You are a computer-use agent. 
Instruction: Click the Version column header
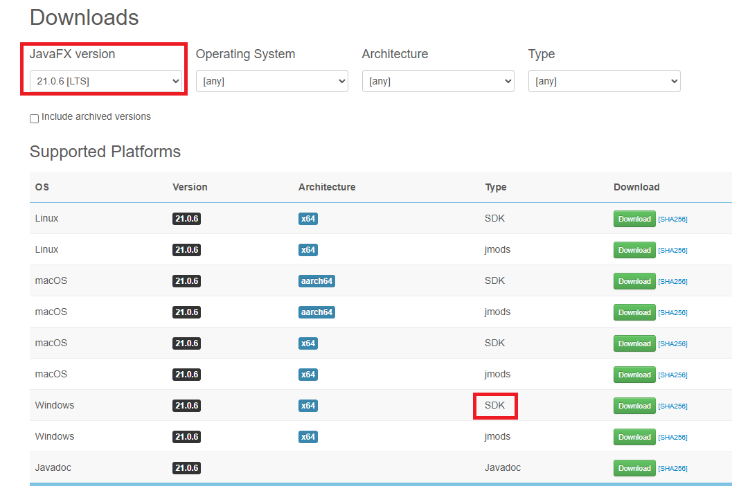[x=190, y=187]
